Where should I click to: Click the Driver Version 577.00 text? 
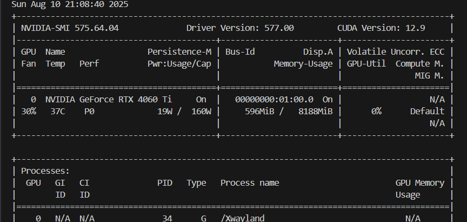point(240,28)
